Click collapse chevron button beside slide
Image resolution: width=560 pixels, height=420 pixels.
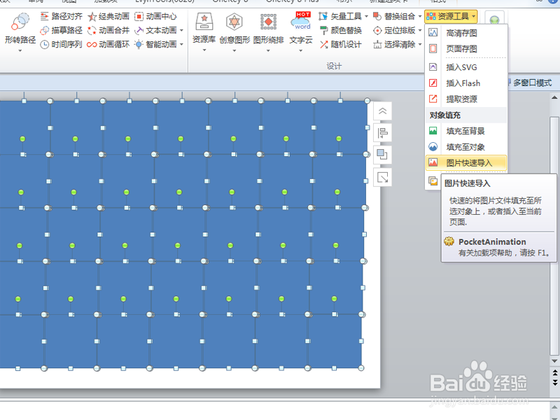(x=382, y=111)
